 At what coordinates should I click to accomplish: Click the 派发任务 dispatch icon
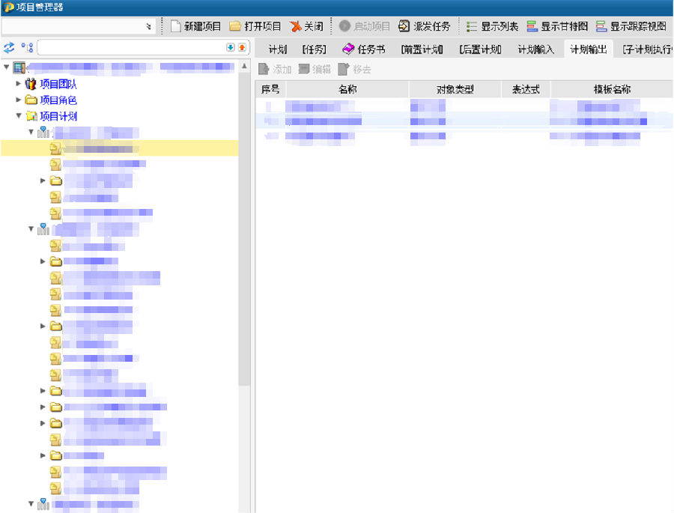coord(404,25)
